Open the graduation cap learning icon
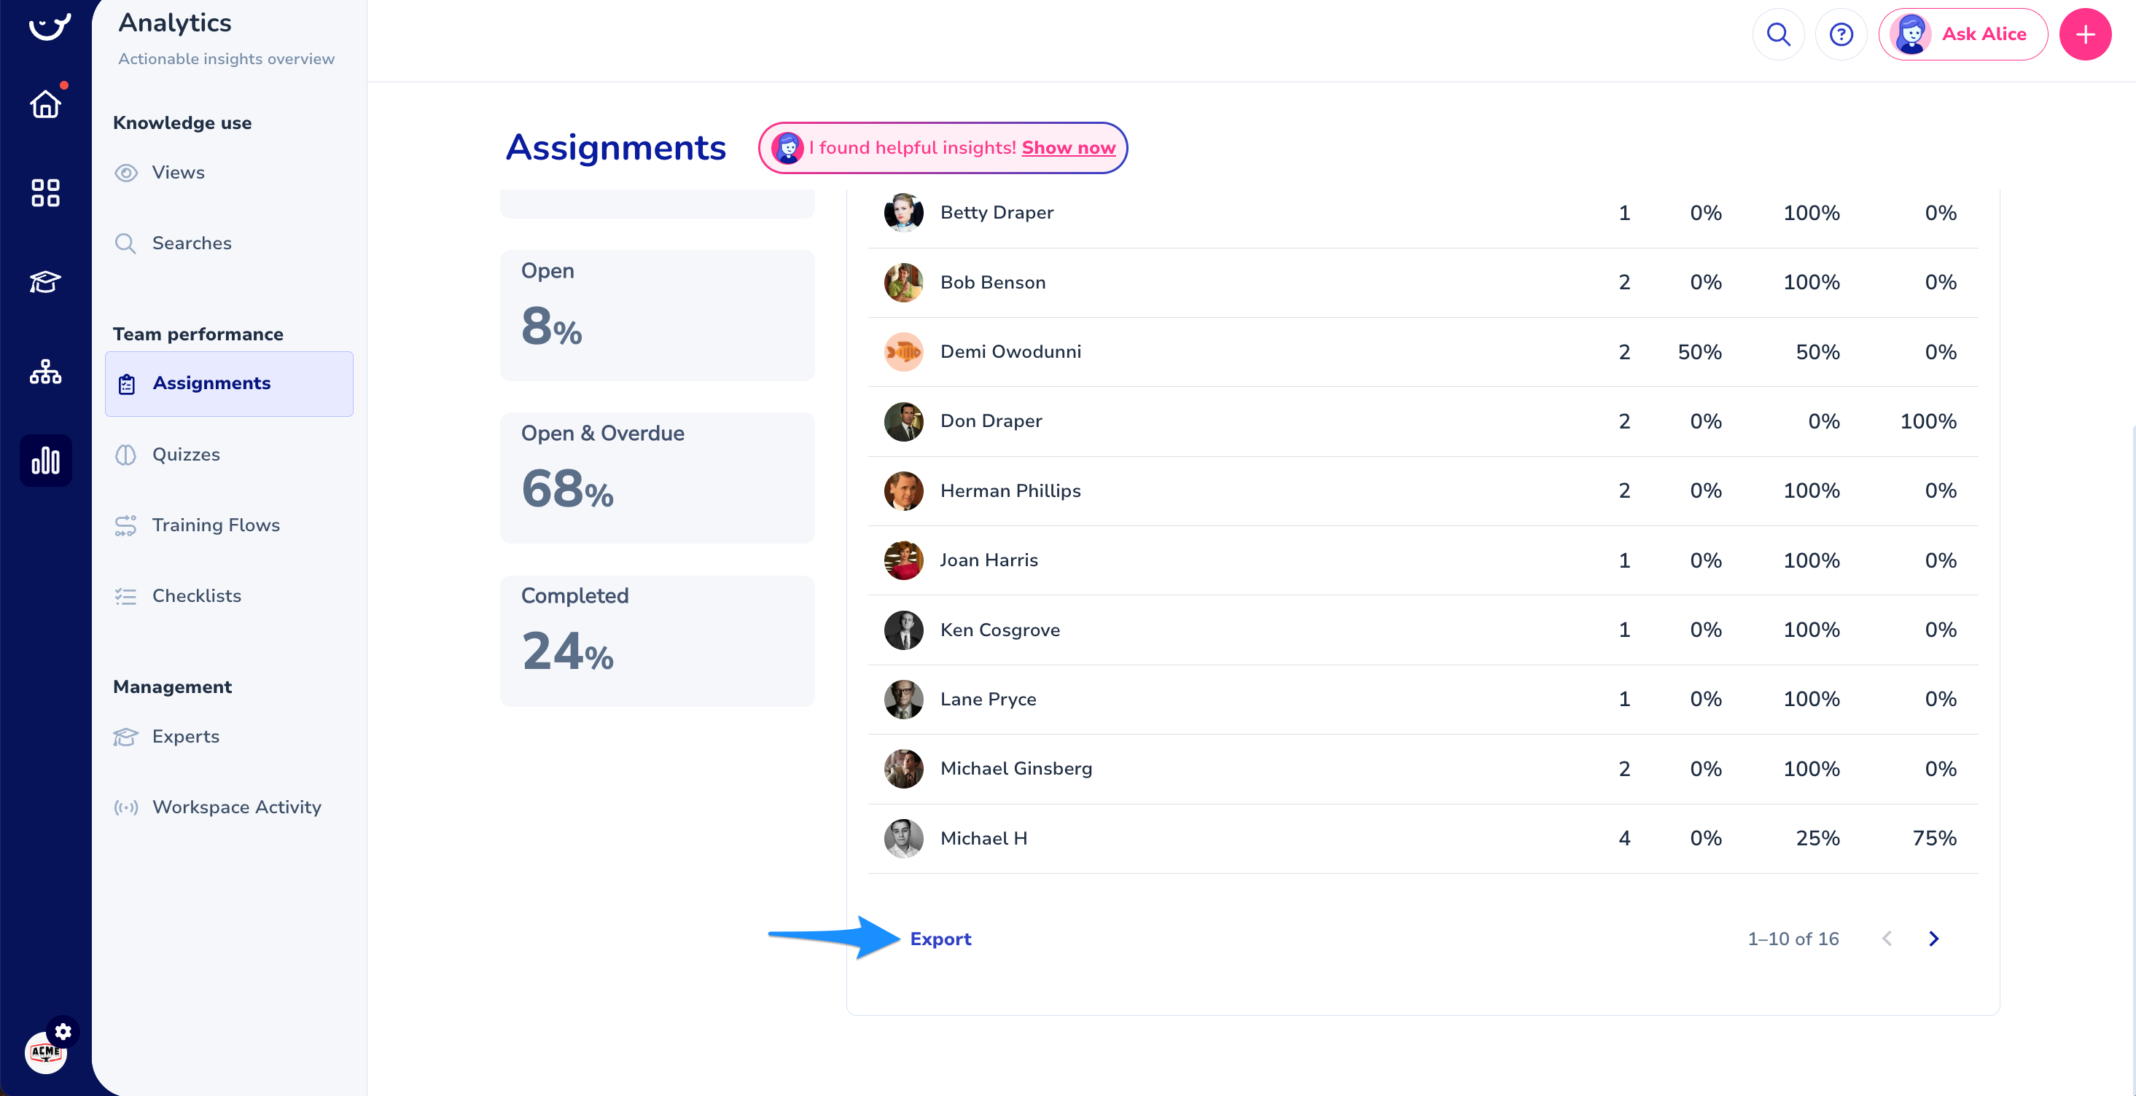 point(46,282)
